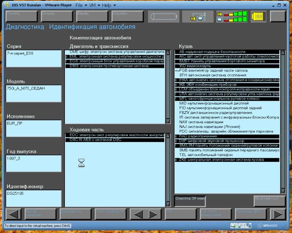Image resolution: width=292 pixels, height=233 pixels.
Task: Select the STH auxiliary heating row
Action: 227,75
